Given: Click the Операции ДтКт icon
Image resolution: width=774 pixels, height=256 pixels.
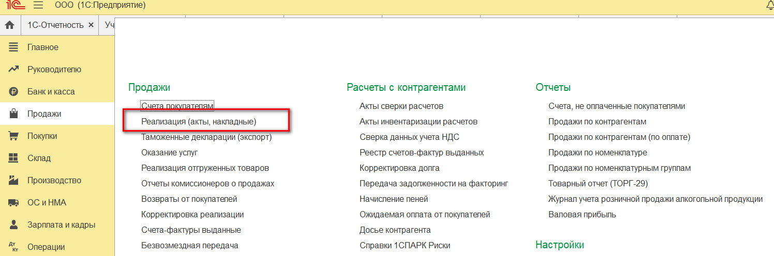Looking at the screenshot, I should point(13,247).
